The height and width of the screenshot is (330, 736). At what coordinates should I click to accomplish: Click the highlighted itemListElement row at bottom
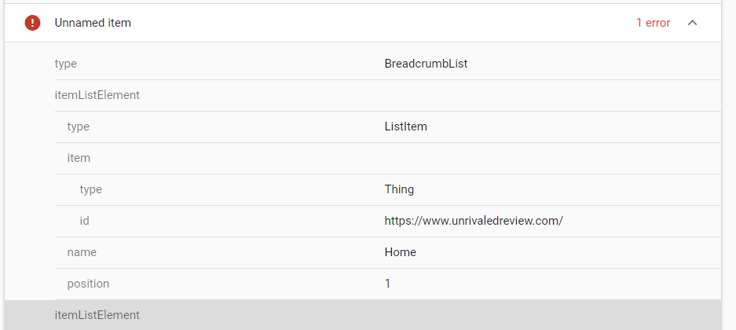click(x=363, y=315)
